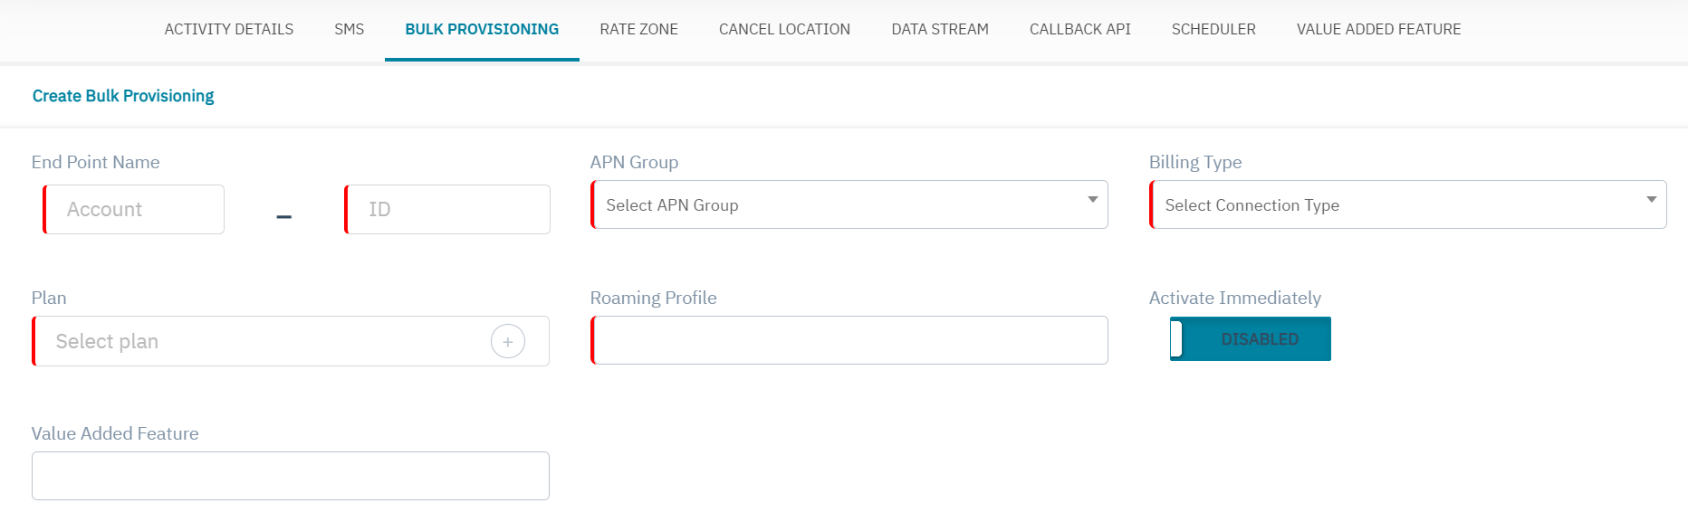Open the Select APN Group dropdown
The width and height of the screenshot is (1688, 522).
click(849, 205)
